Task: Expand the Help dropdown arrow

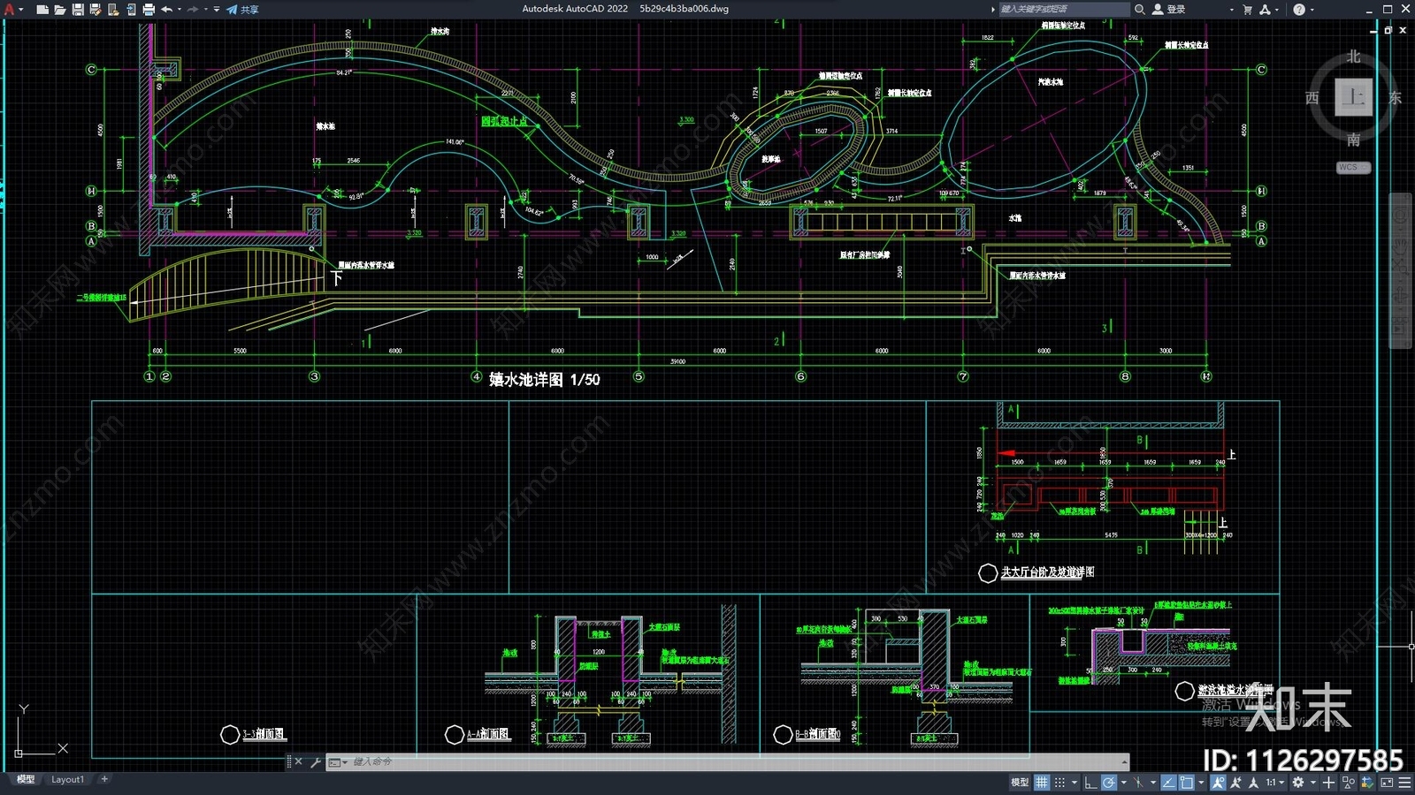Action: coord(1312,10)
